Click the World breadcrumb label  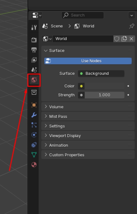click(x=88, y=26)
